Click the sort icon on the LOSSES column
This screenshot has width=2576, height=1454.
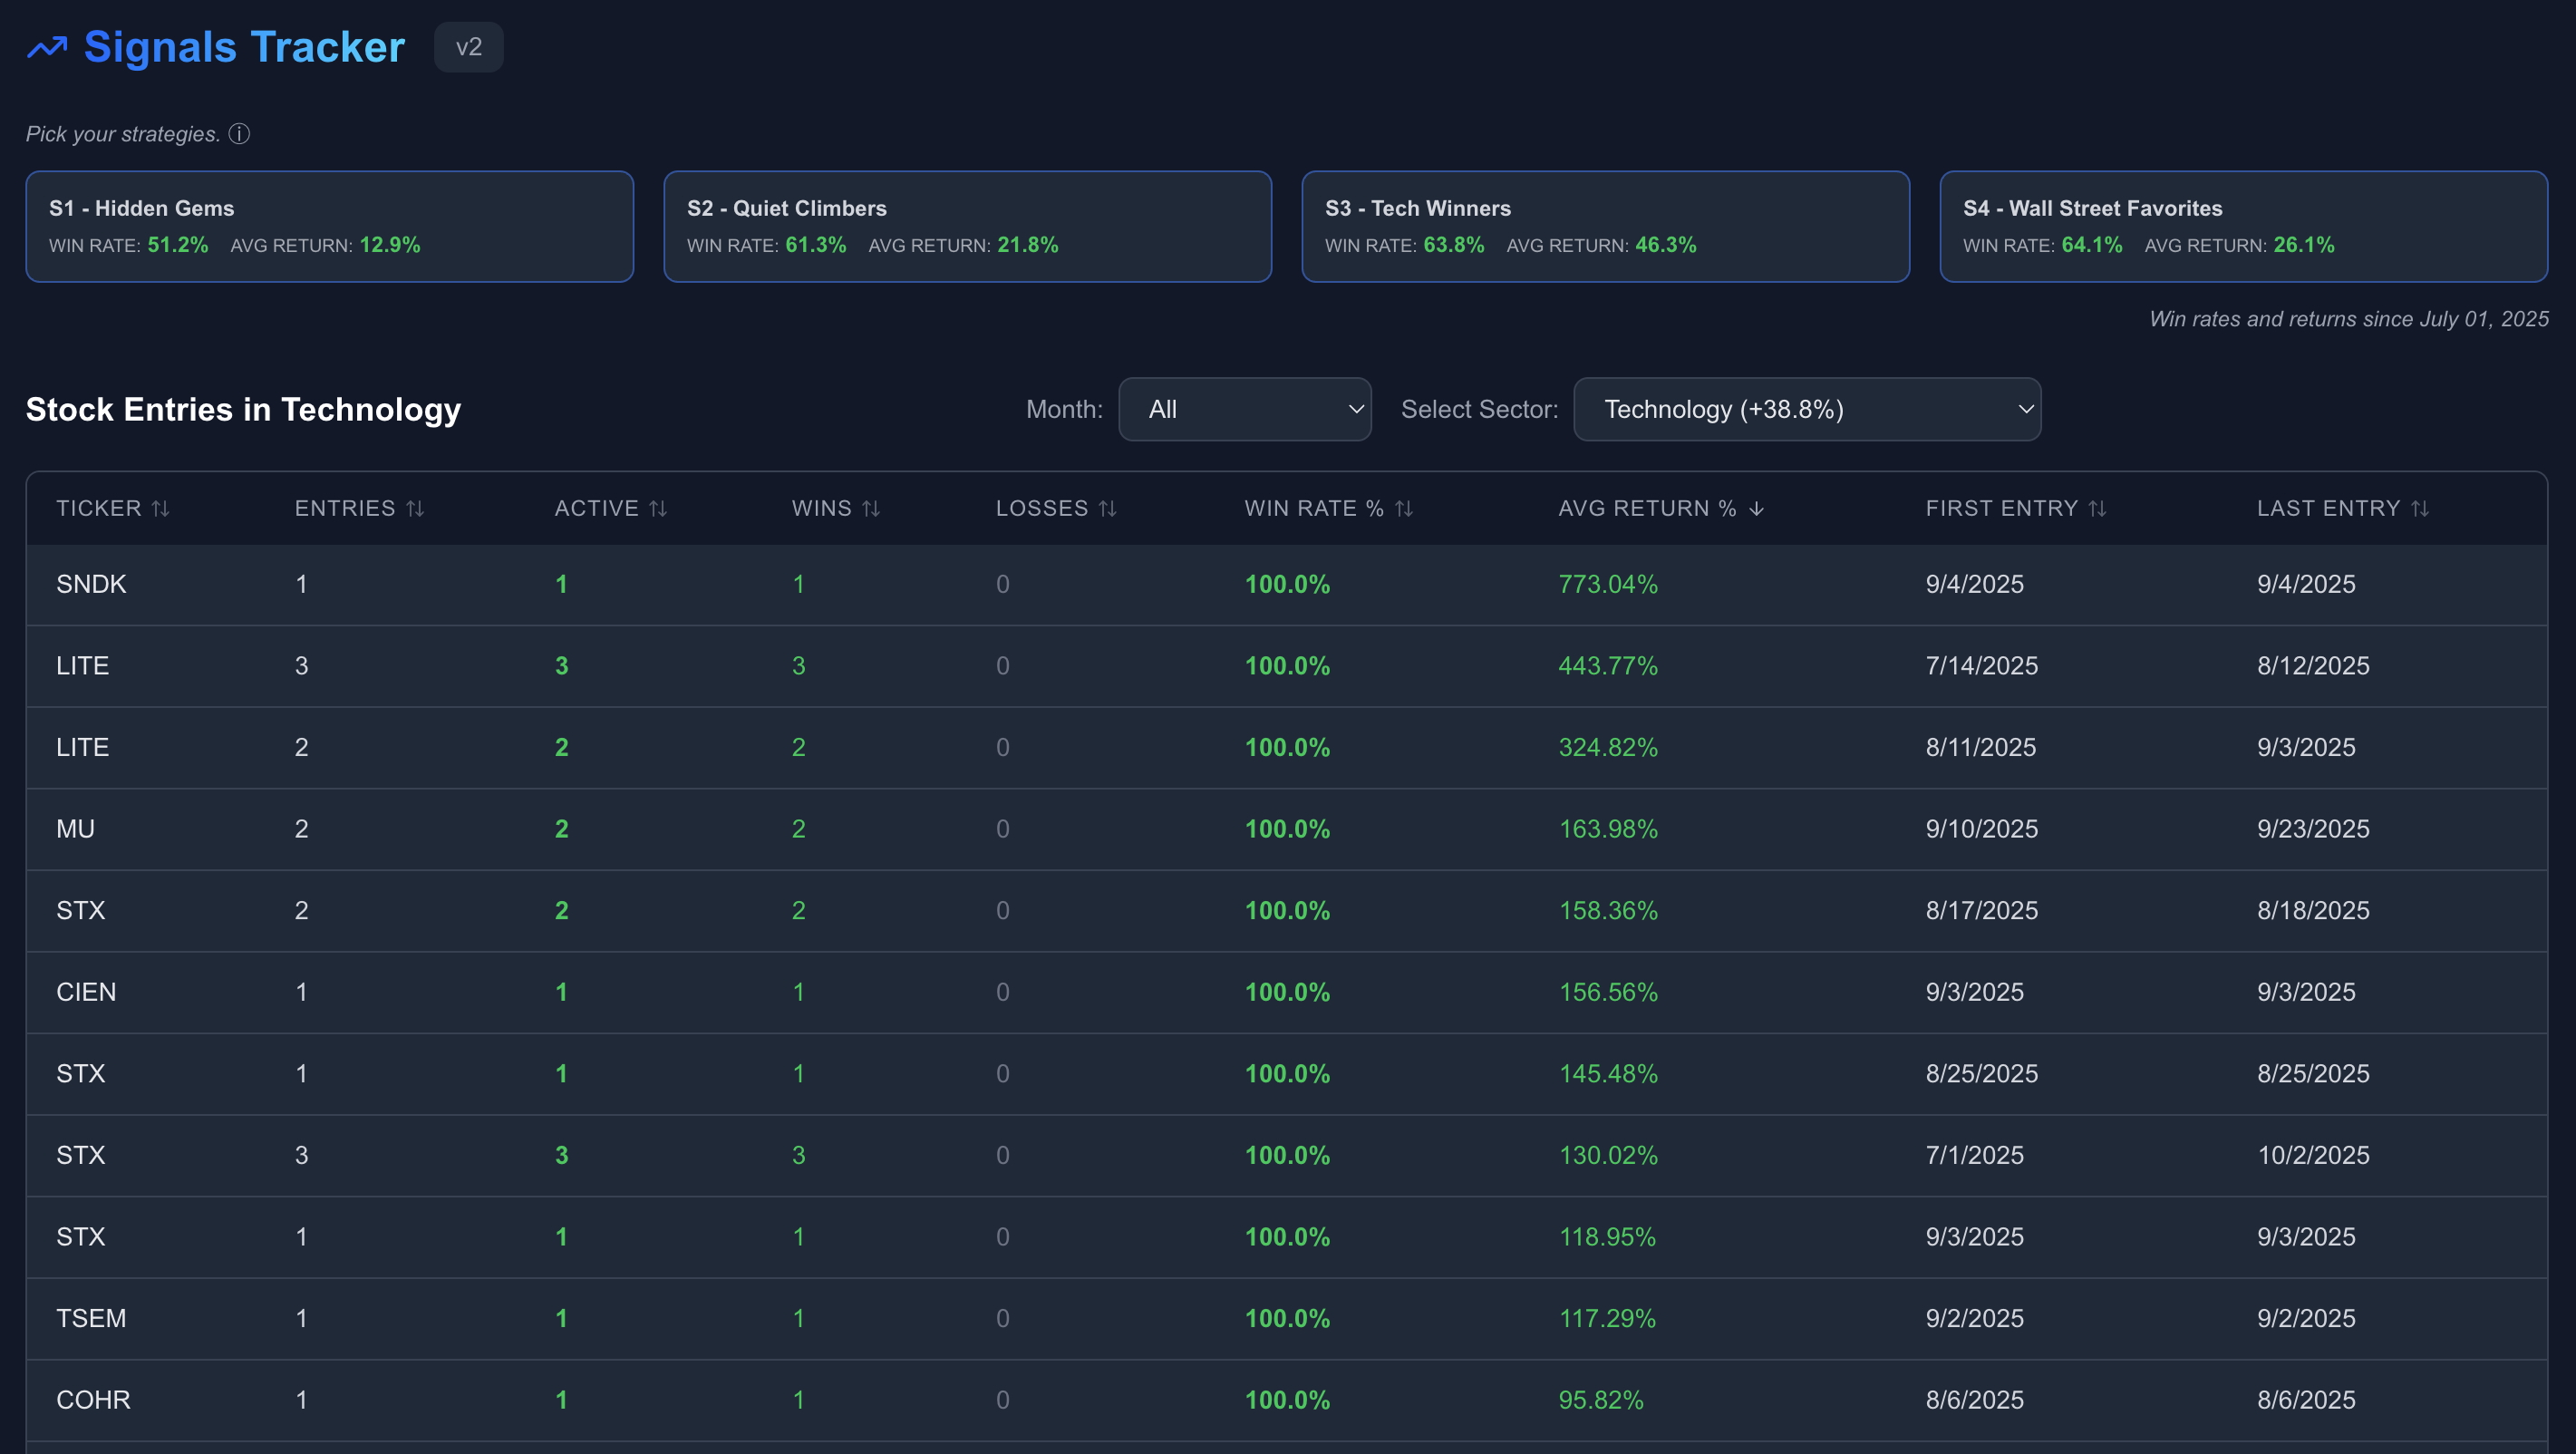coord(1108,508)
